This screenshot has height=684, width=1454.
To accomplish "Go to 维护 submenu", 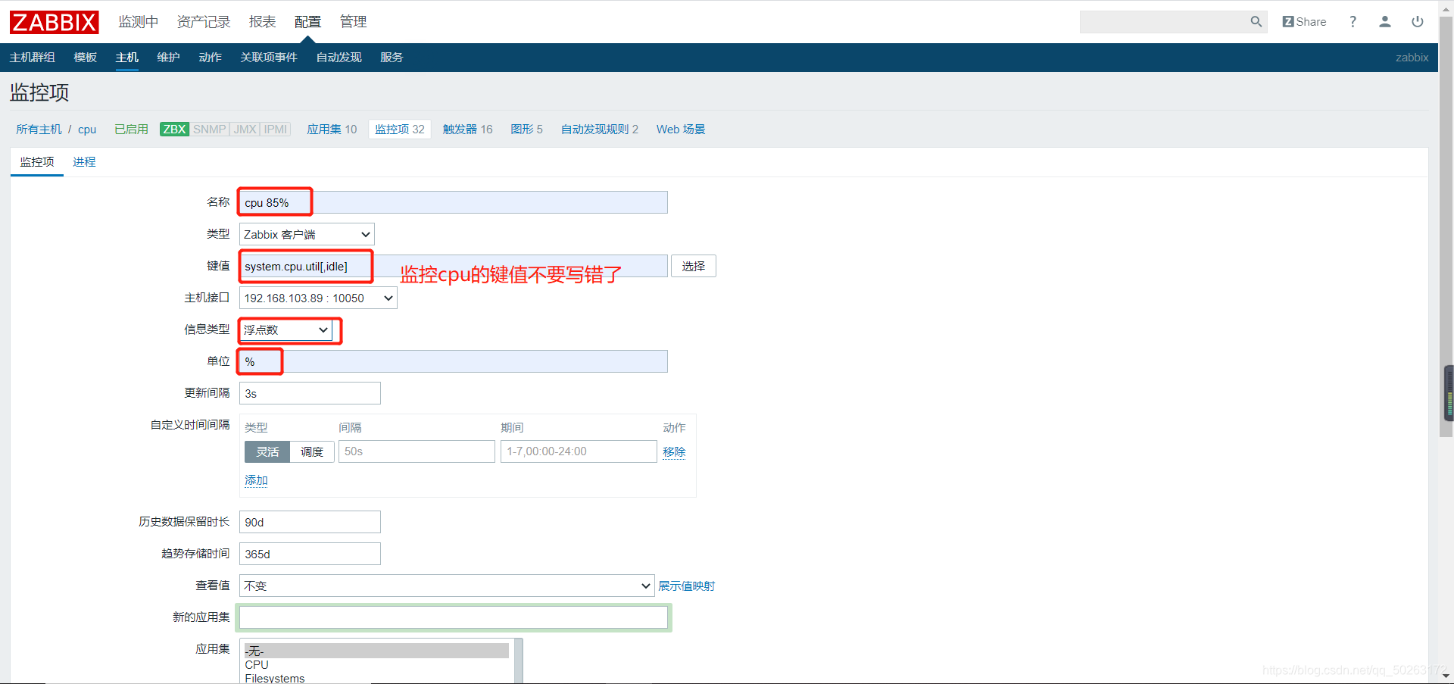I will pyautogui.click(x=168, y=58).
